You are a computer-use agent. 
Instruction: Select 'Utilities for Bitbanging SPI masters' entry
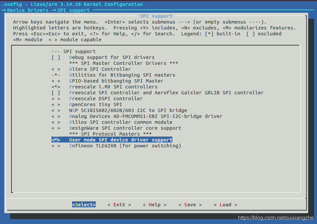pyautogui.click(x=122, y=75)
